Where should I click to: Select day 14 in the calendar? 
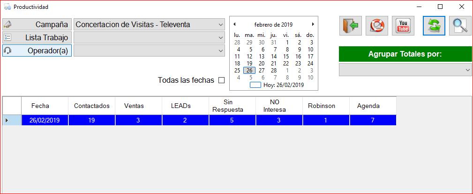[274, 56]
